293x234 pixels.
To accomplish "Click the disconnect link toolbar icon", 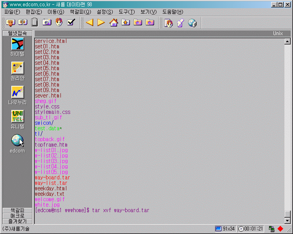I will (x=23, y=22).
